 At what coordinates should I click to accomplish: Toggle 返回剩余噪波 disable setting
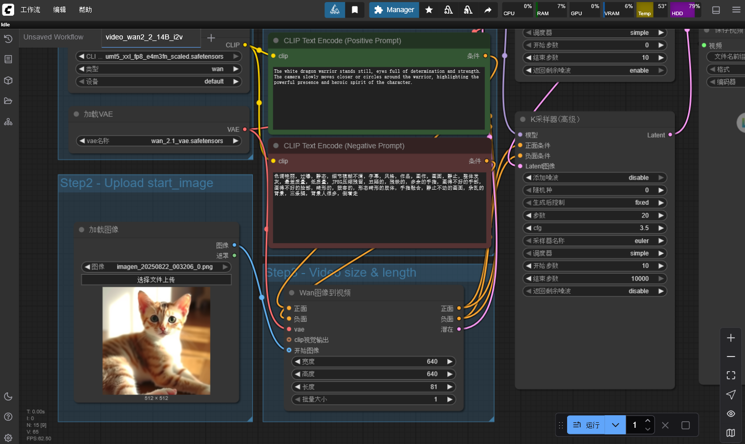[x=594, y=291]
